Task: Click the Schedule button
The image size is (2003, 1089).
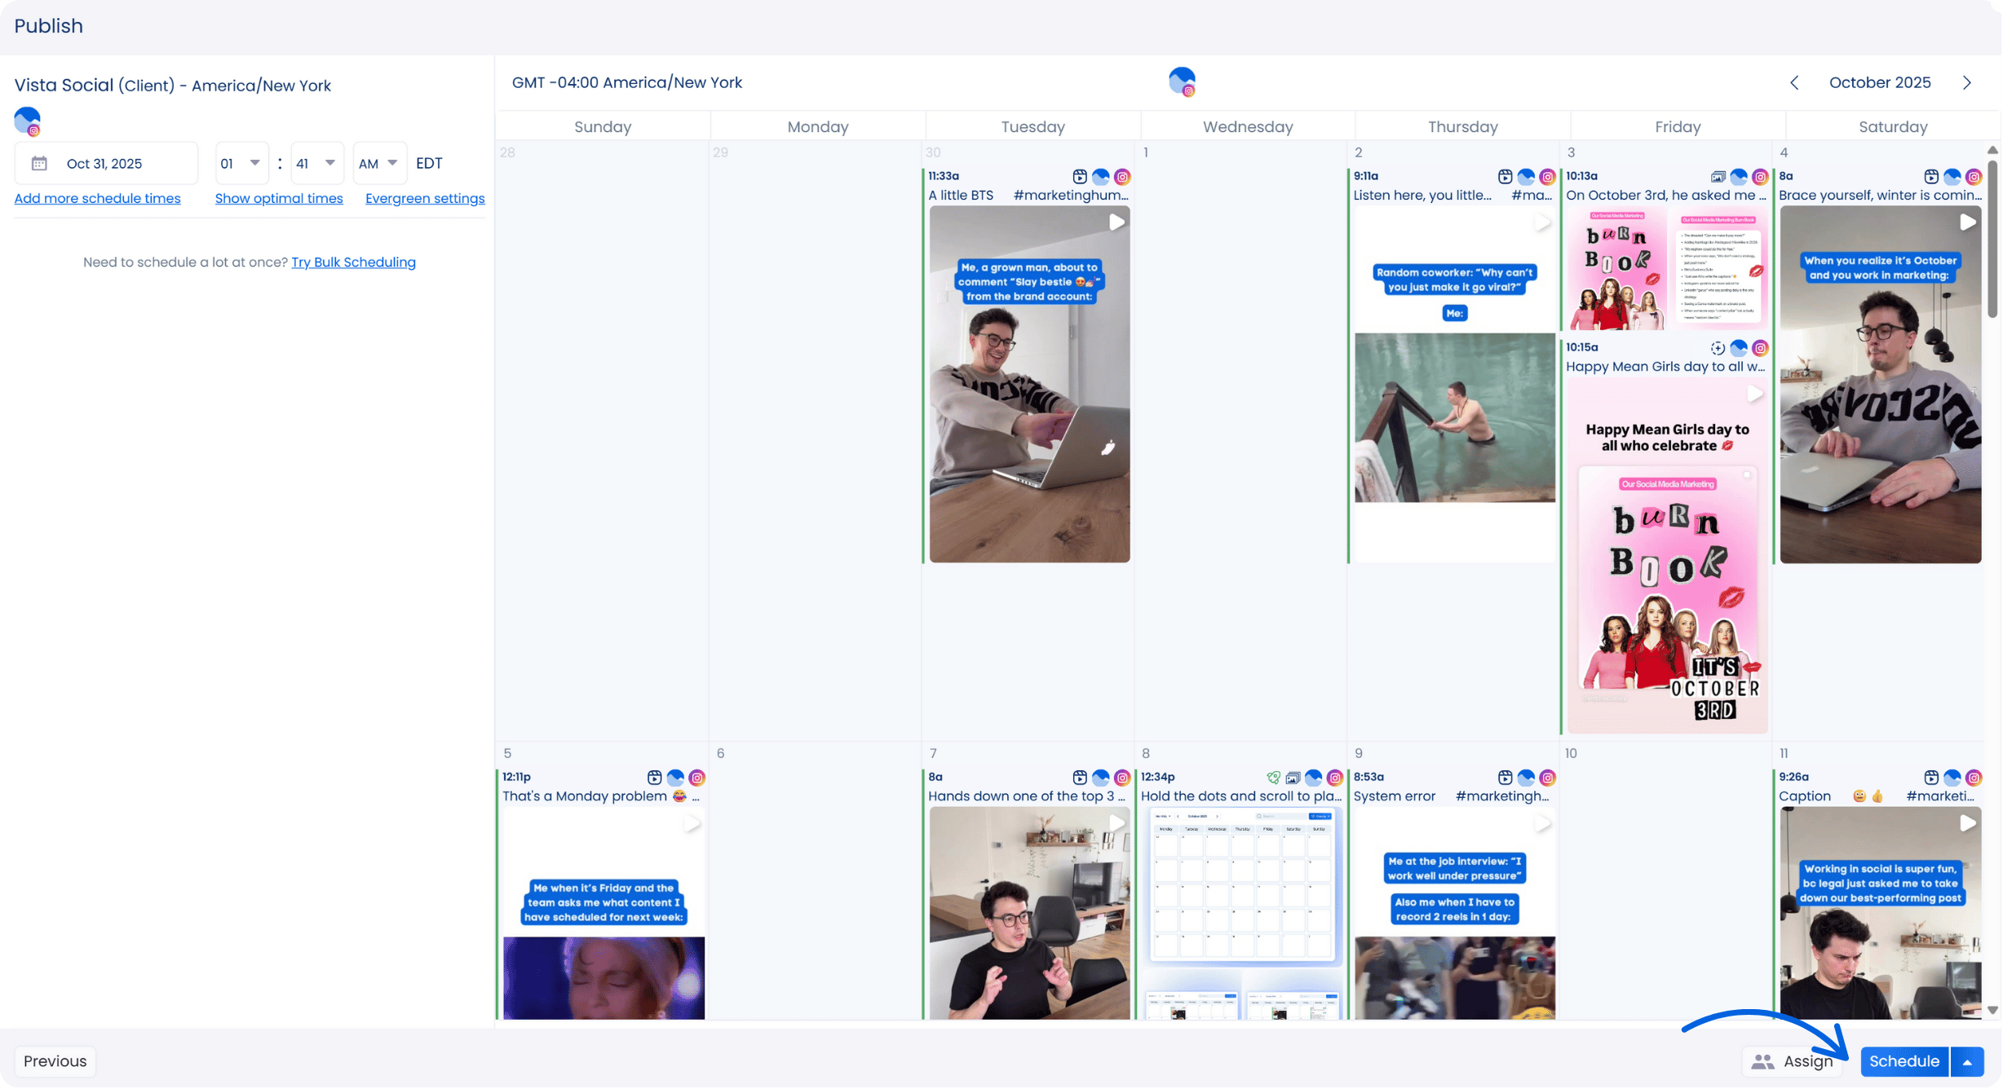Action: pyautogui.click(x=1904, y=1062)
